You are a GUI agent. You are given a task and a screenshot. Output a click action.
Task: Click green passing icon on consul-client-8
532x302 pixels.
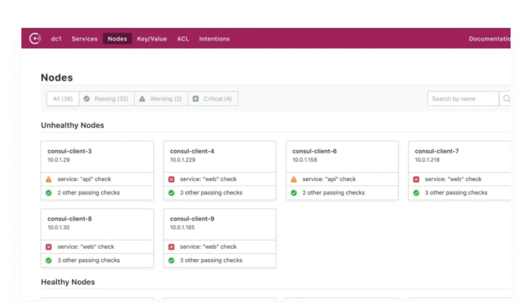click(49, 260)
